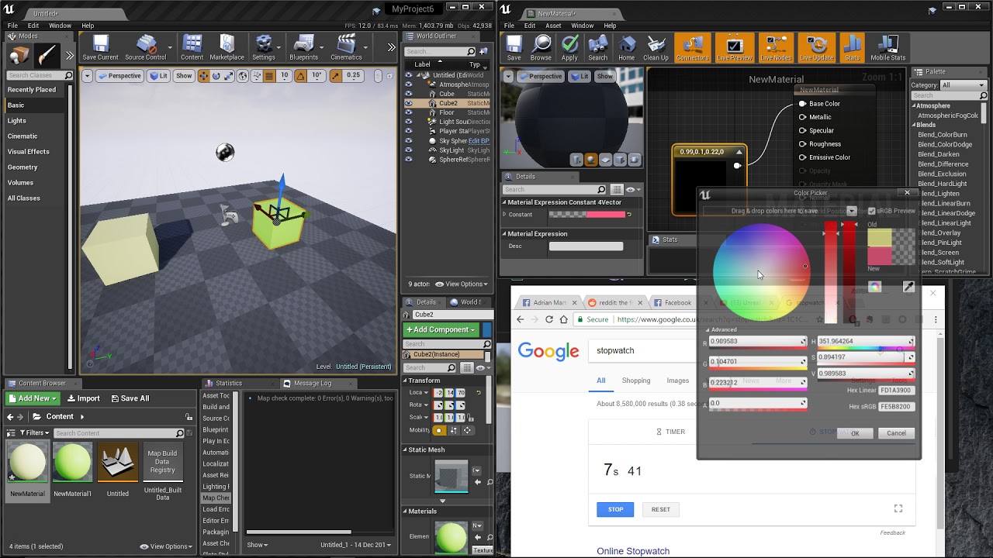
Task: Click Browse in the material editor toolbar
Action: pos(541,47)
